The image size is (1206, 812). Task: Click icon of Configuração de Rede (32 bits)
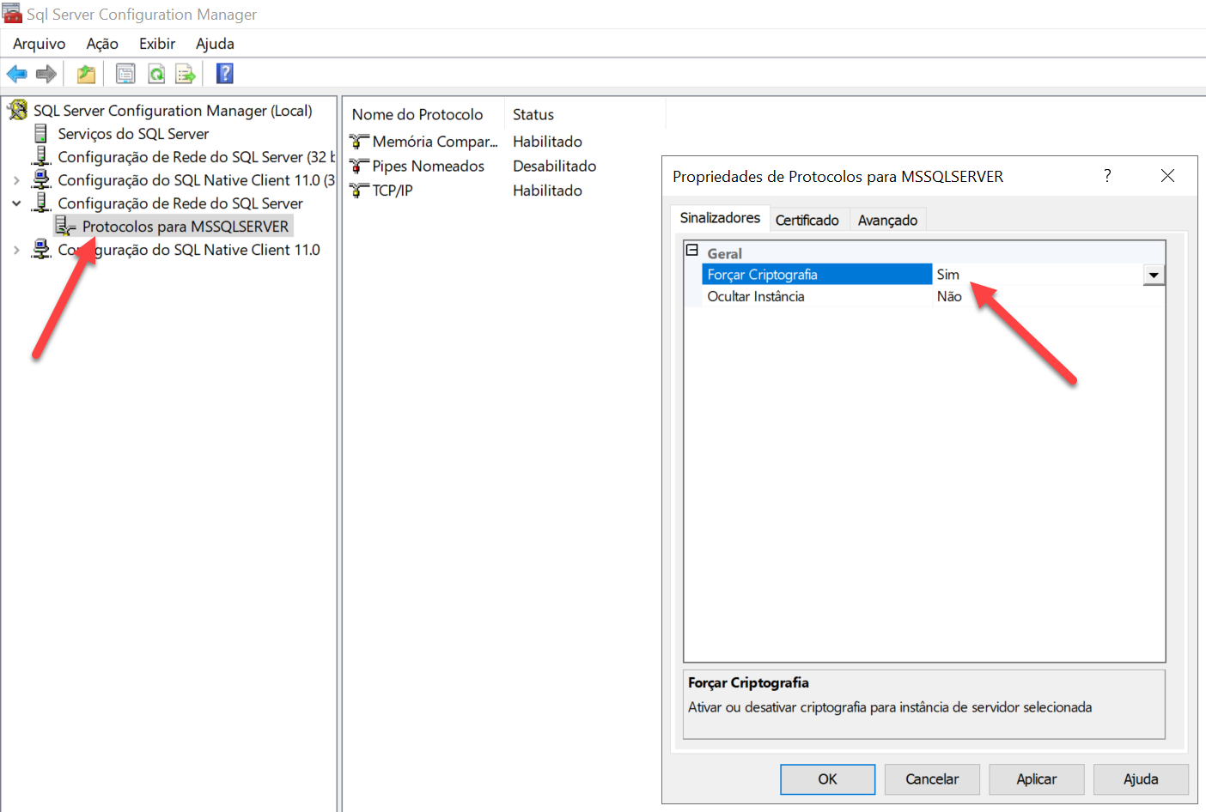[x=41, y=156]
